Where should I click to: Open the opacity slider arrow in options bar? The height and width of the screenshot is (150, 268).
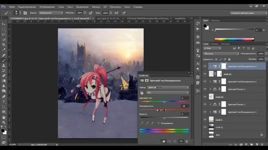[85, 13]
